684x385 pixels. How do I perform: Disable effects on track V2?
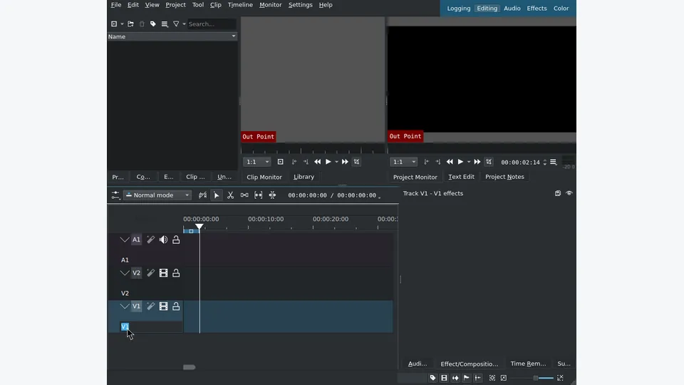[x=150, y=273]
